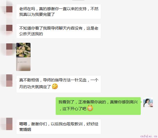Click the text 这下开心了吧 in green bubble
Image resolution: width=158 pixels, height=138 pixels.
pos(74,109)
